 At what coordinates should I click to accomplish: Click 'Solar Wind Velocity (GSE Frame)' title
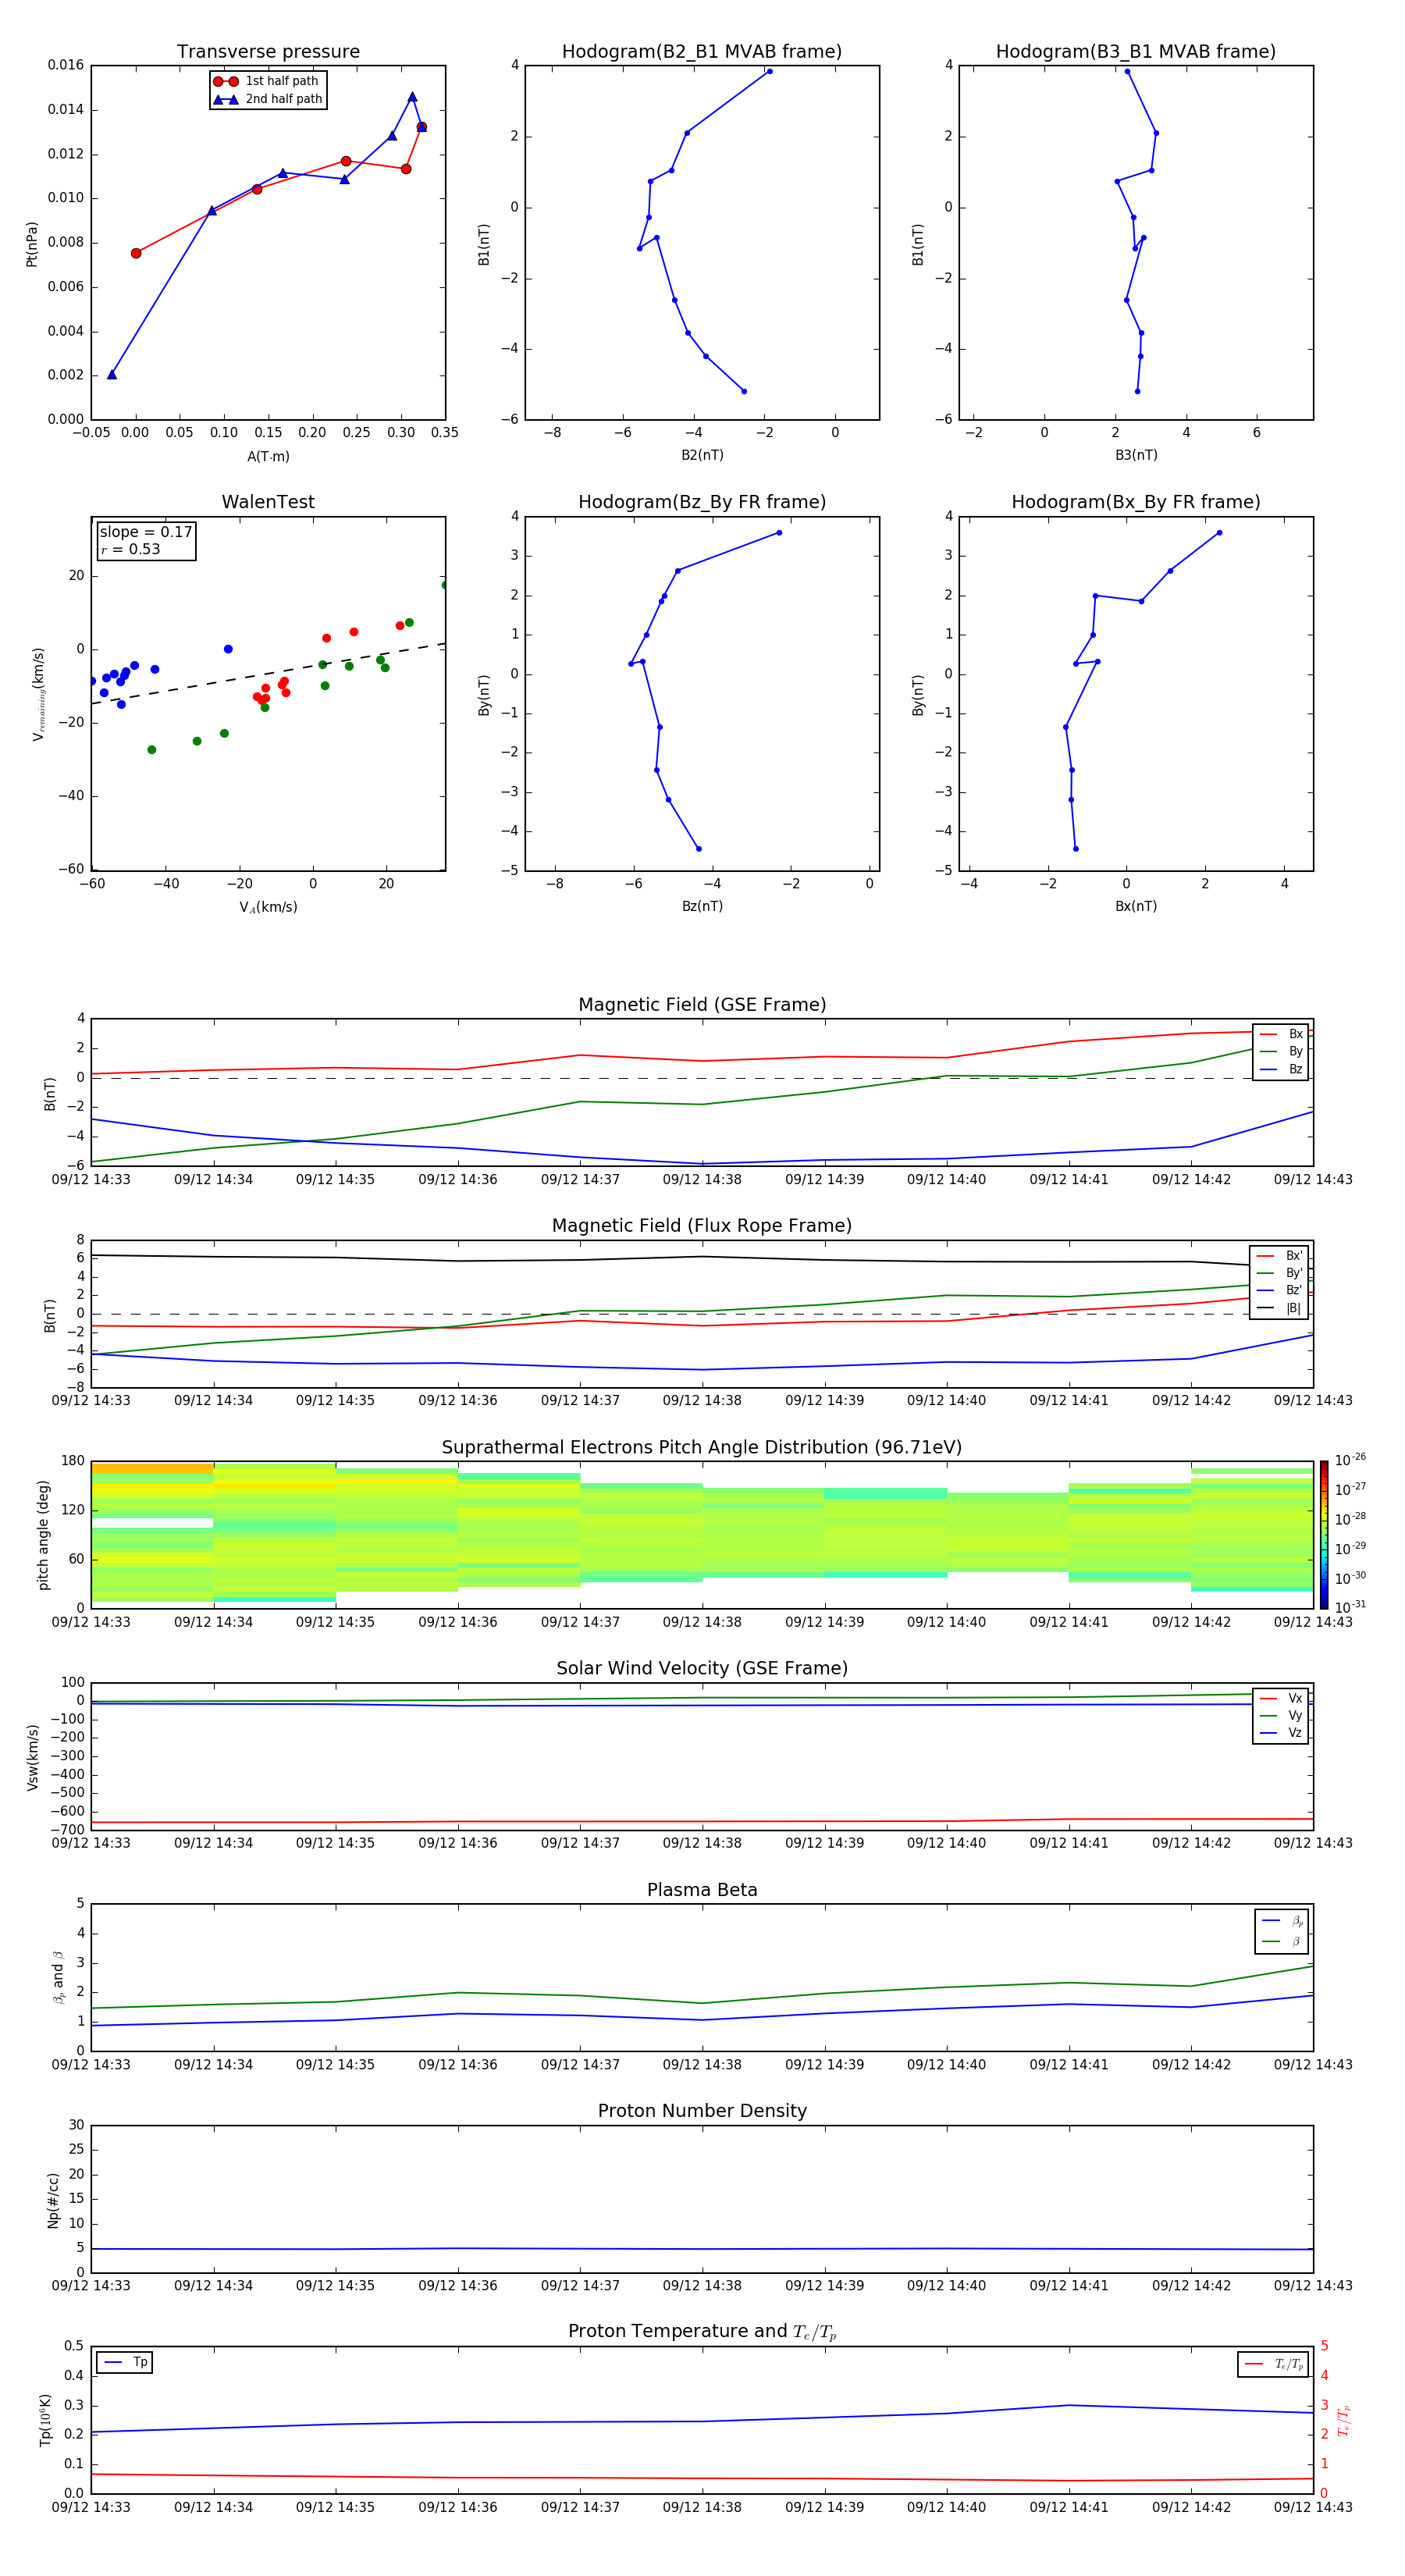tap(702, 1669)
